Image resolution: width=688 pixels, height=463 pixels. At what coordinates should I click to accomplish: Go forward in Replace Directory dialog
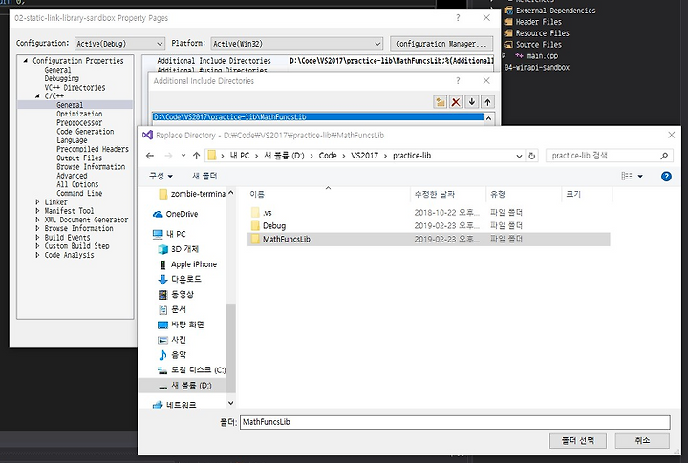coord(168,156)
